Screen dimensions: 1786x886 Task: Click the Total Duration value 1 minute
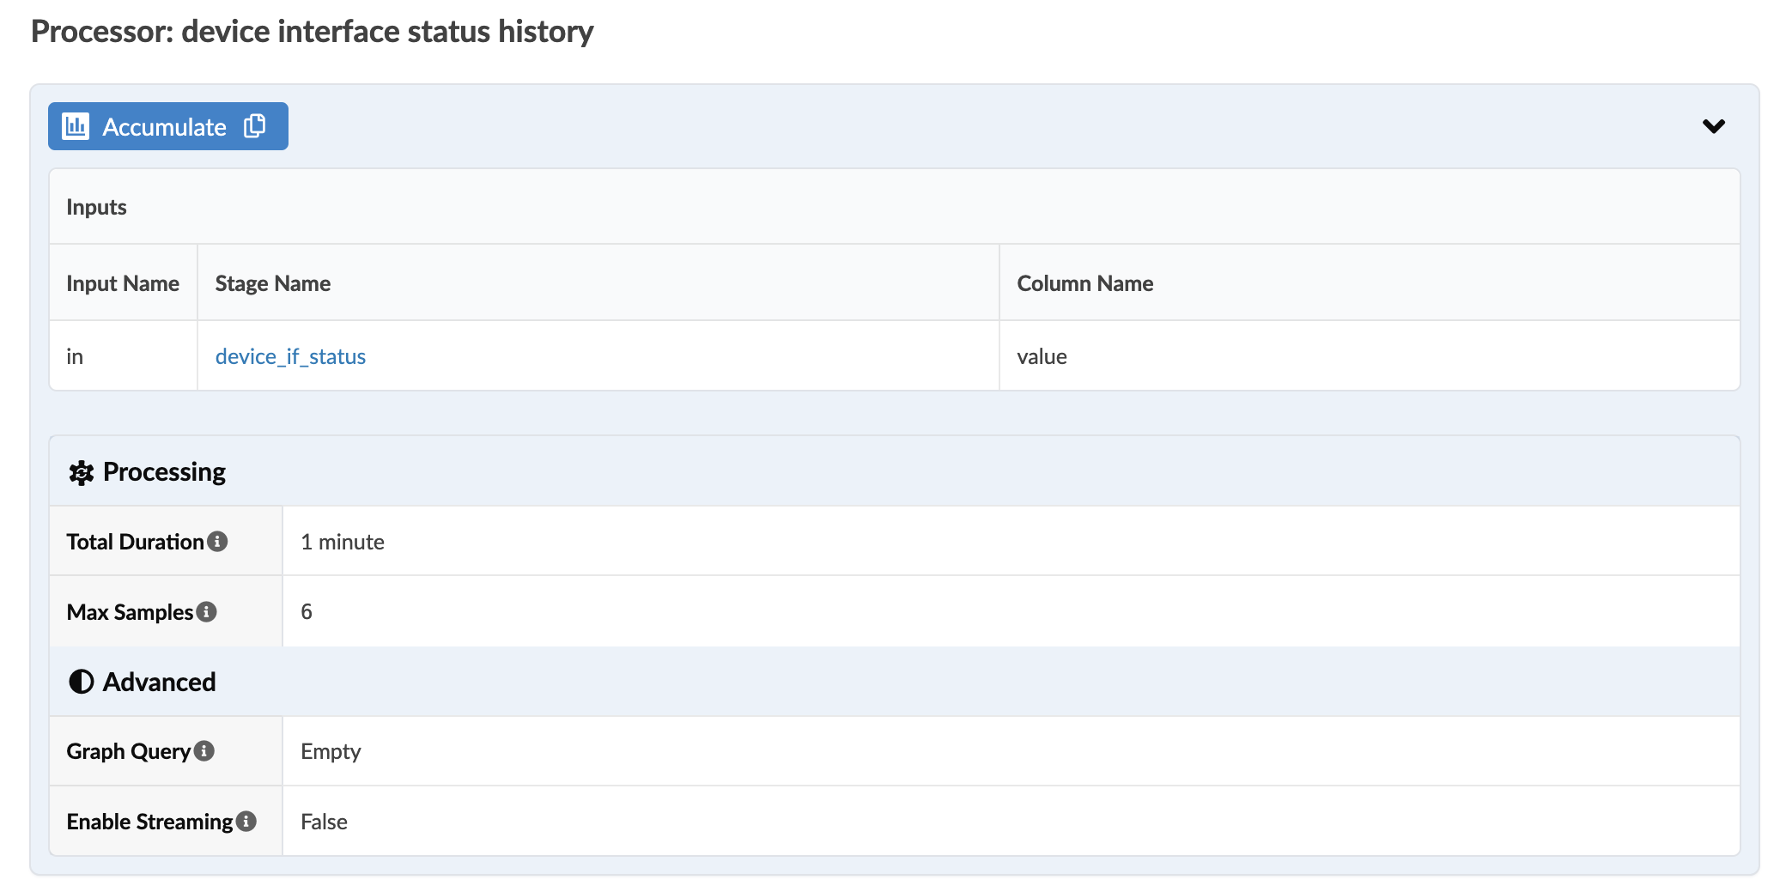pos(342,542)
